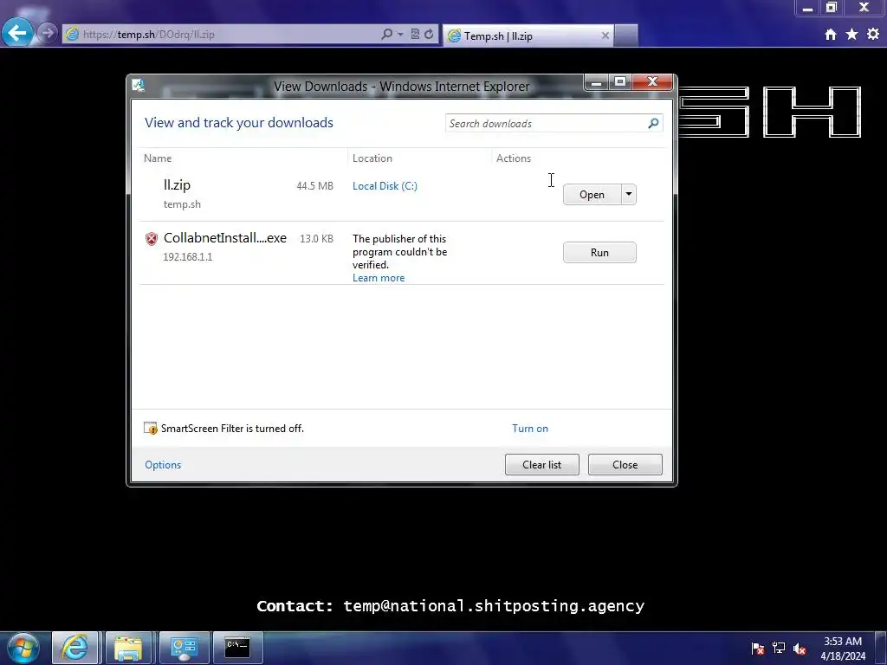Maximize the View Downloads window
887x665 pixels.
620,82
